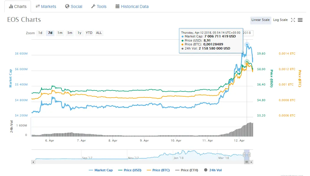This screenshot has width=310, height=176.
Task: Click the bar chart icon on Charts tab
Action: point(11,6)
